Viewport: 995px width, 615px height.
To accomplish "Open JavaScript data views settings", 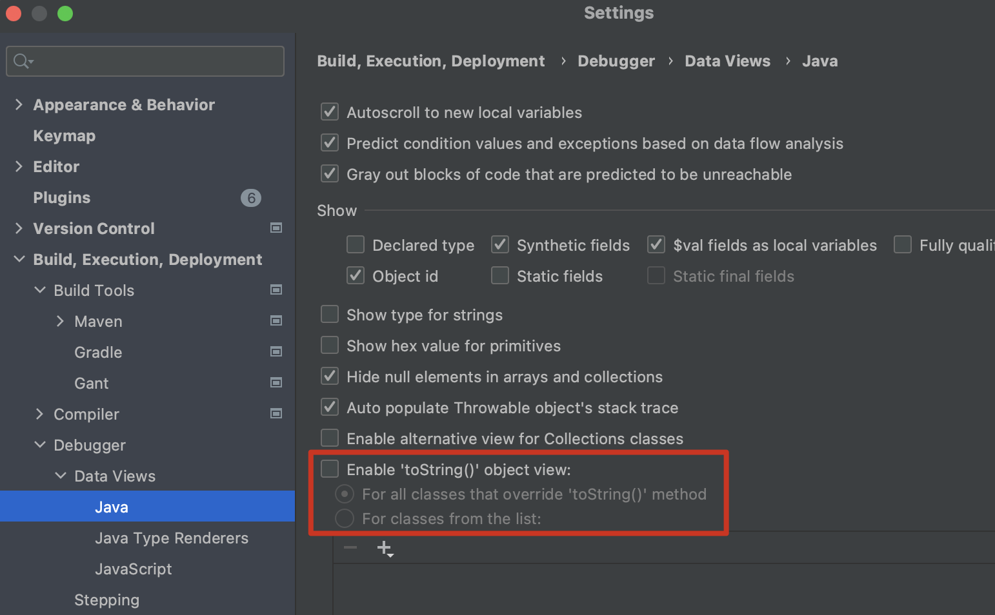I will pos(134,569).
